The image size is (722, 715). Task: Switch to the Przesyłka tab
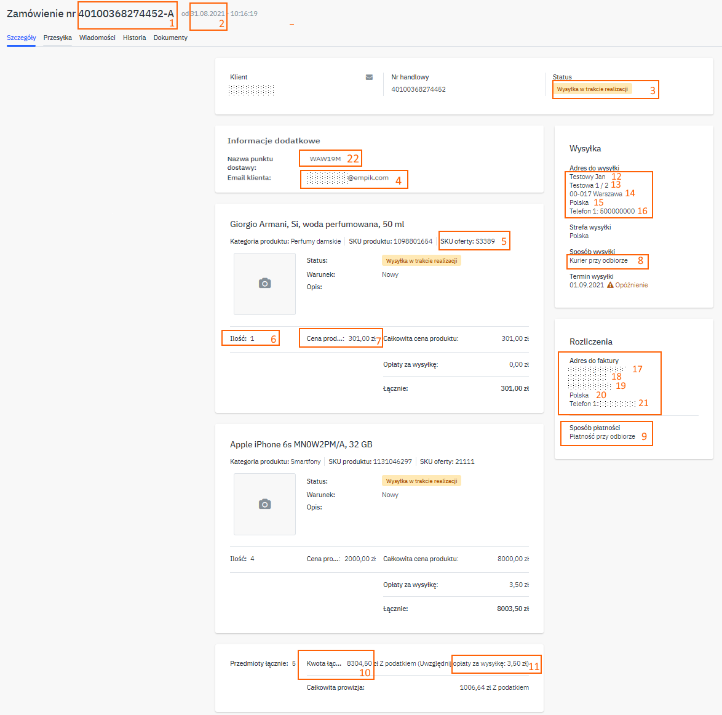tap(58, 38)
